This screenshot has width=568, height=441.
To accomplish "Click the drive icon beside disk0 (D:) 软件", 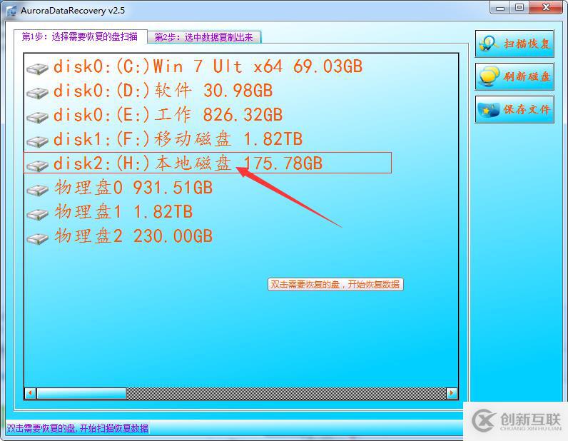I will [x=37, y=93].
